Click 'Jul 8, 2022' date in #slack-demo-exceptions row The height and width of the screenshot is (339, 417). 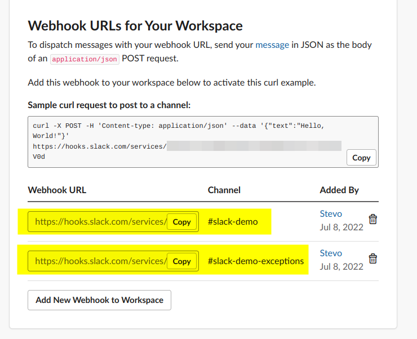pos(341,266)
